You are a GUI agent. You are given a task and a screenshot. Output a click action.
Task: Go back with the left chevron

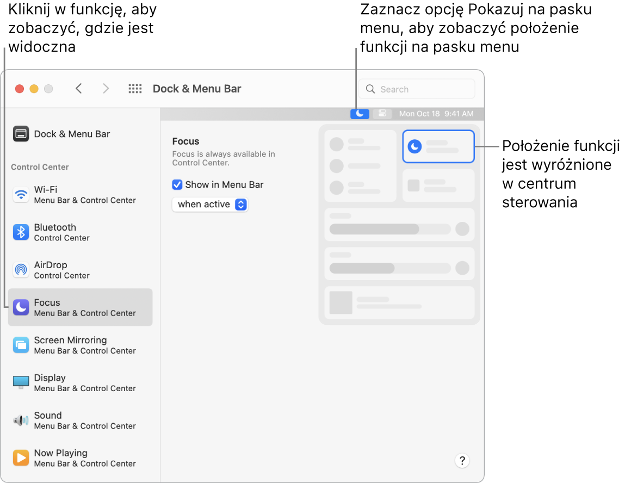(x=79, y=89)
